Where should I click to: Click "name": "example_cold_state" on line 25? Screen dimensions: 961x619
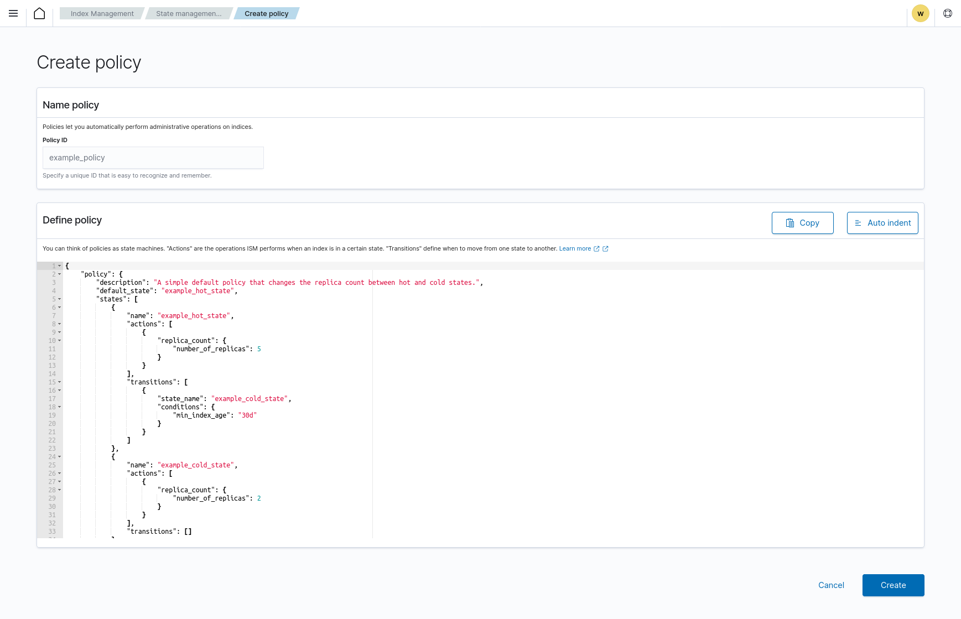182,465
